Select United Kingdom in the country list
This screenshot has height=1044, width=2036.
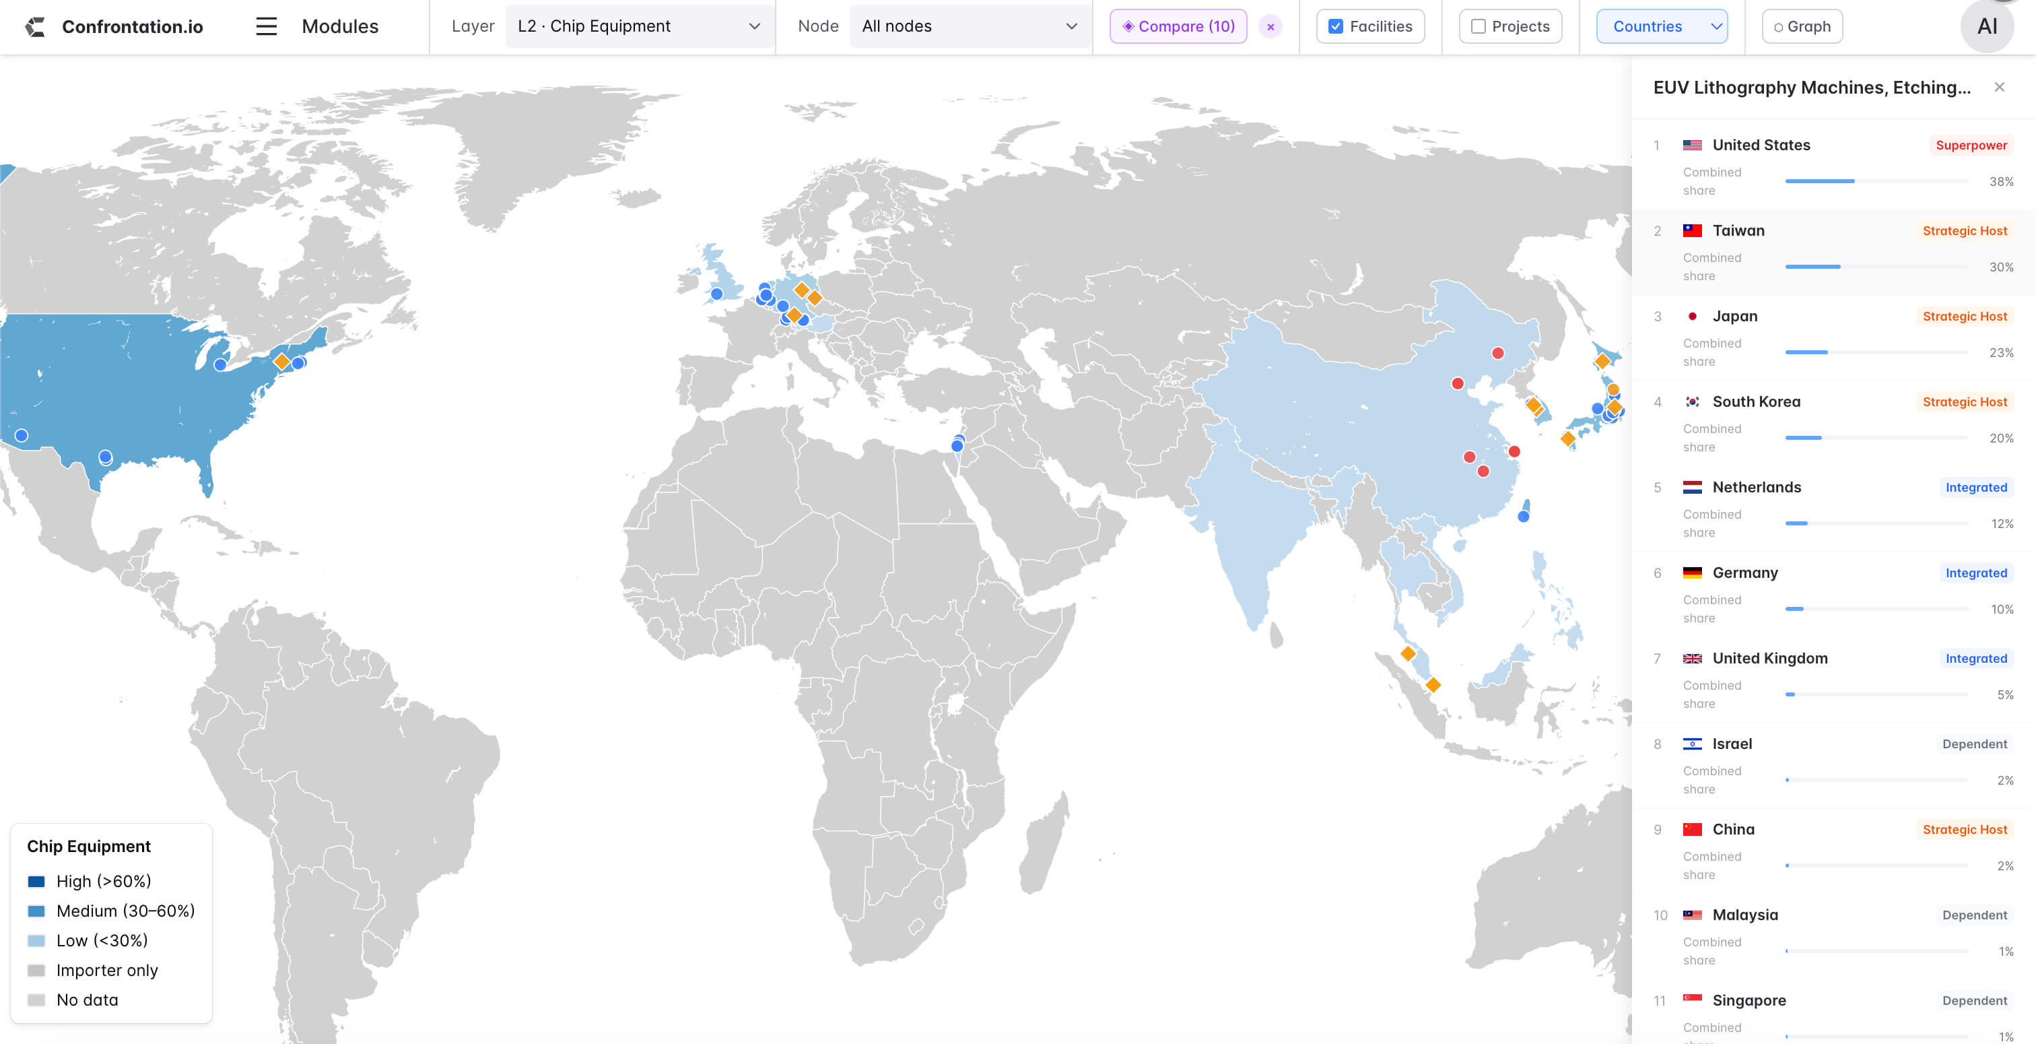[x=1833, y=679]
